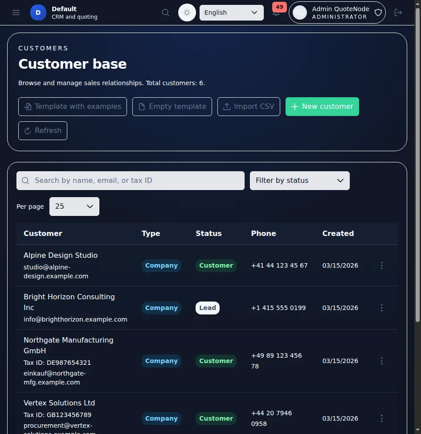This screenshot has height=434, width=421.
Task: Download the empty template
Action: (x=172, y=106)
